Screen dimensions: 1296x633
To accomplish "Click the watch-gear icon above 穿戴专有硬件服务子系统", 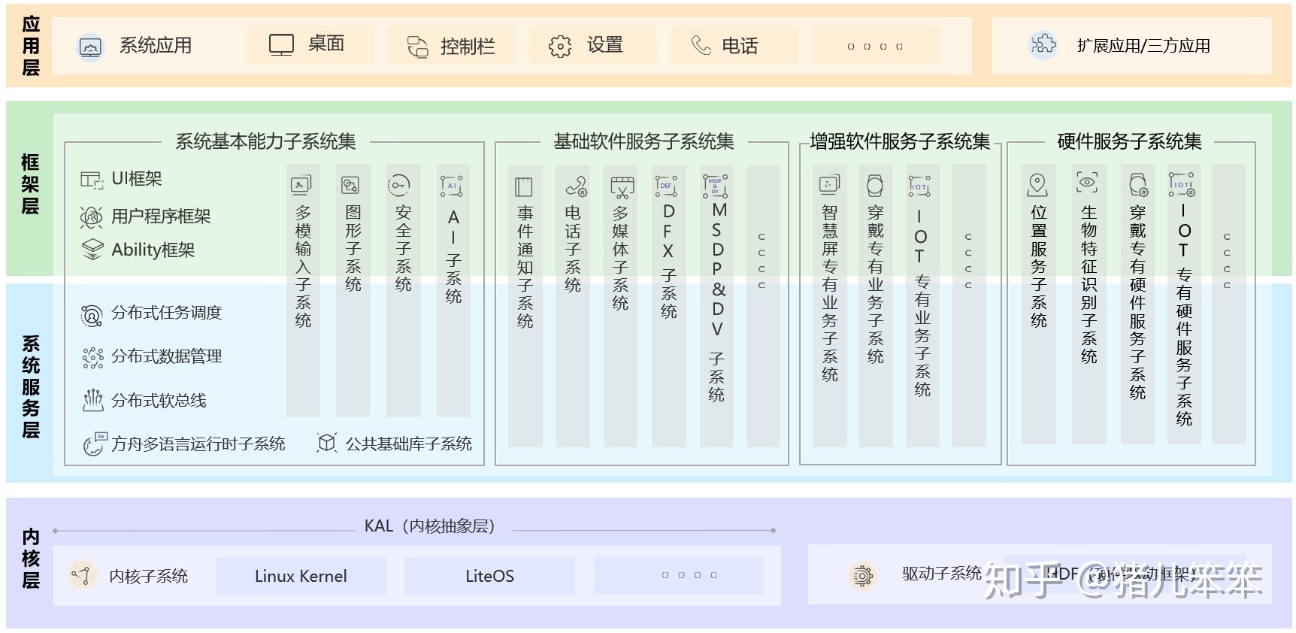I will click(1139, 184).
